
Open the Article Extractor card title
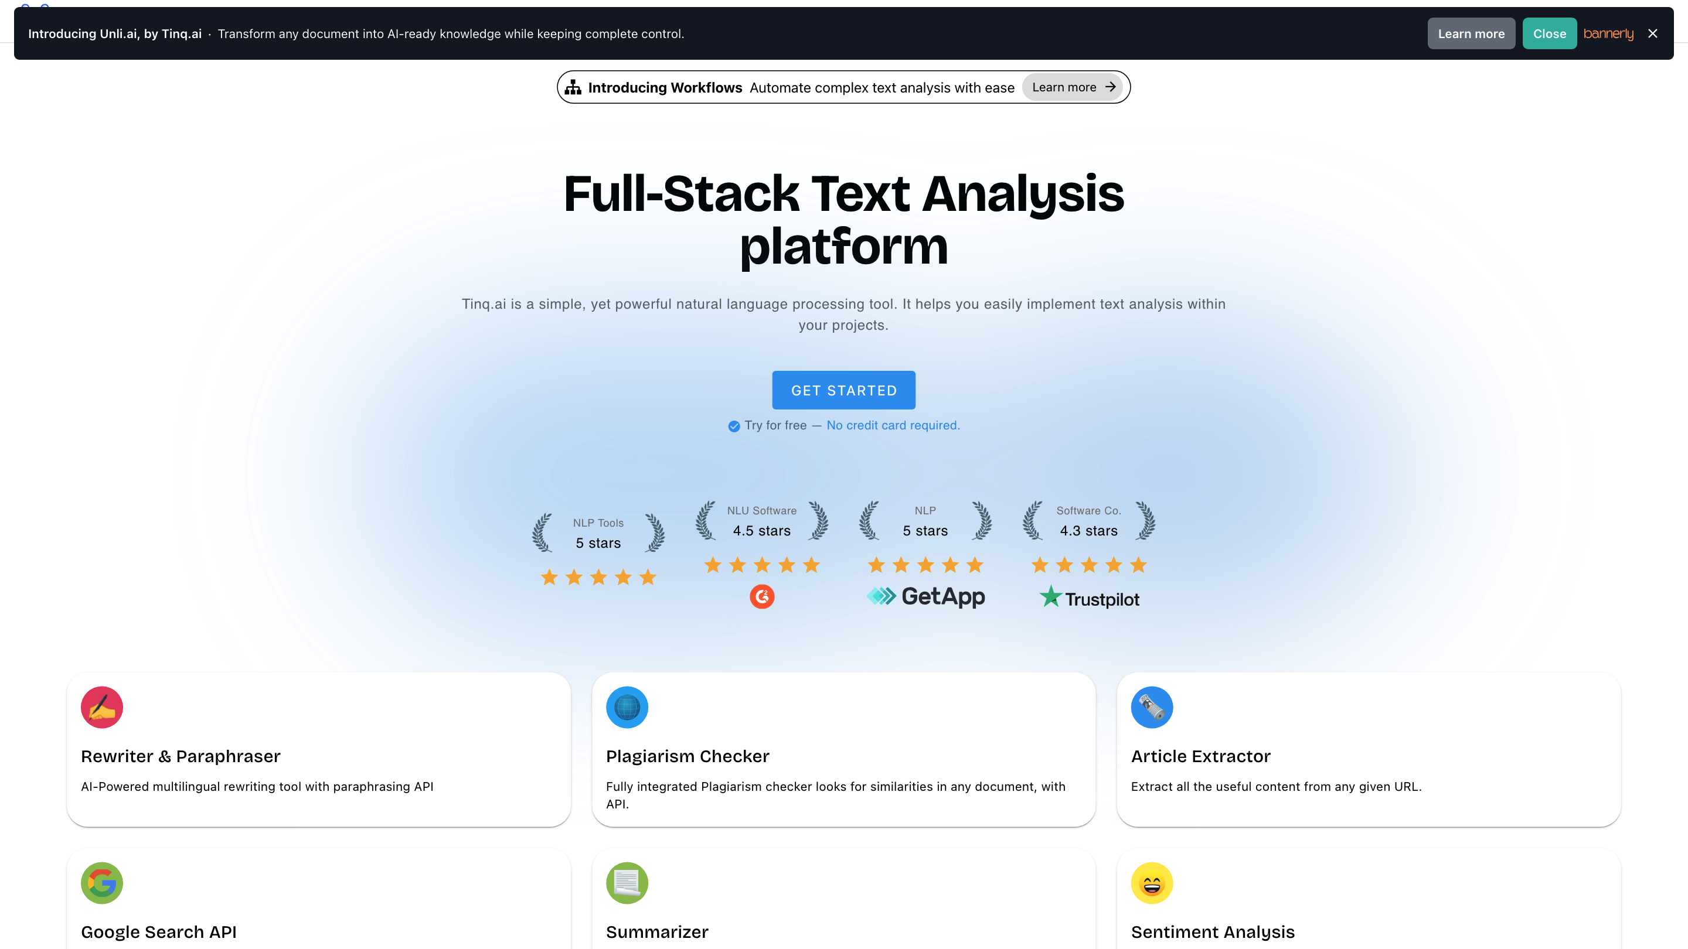[1200, 756]
